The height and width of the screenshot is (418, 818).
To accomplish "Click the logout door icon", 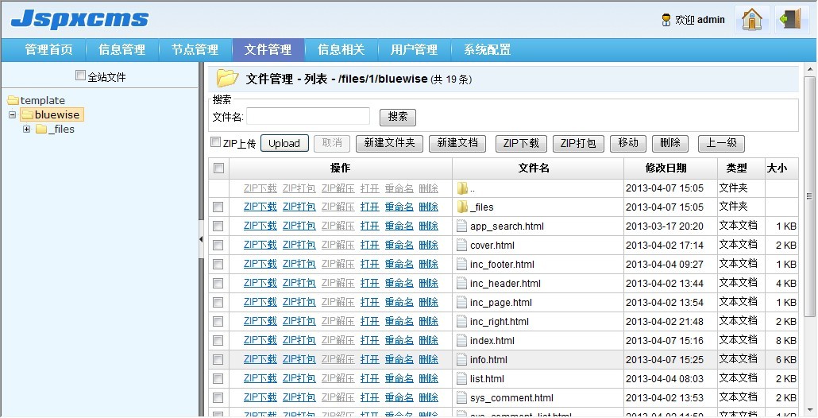I will pyautogui.click(x=791, y=20).
